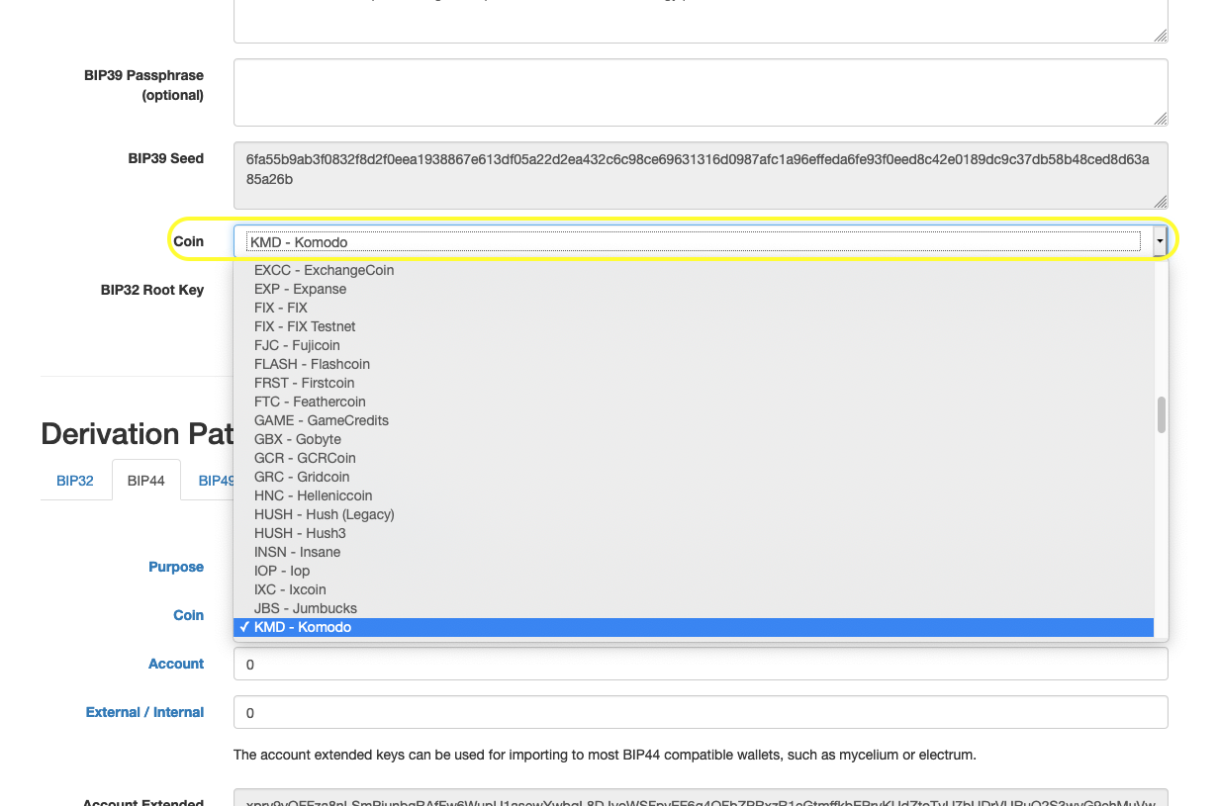Choose IXC - Ixcoin option
This screenshot has height=806, width=1218.
pos(694,589)
